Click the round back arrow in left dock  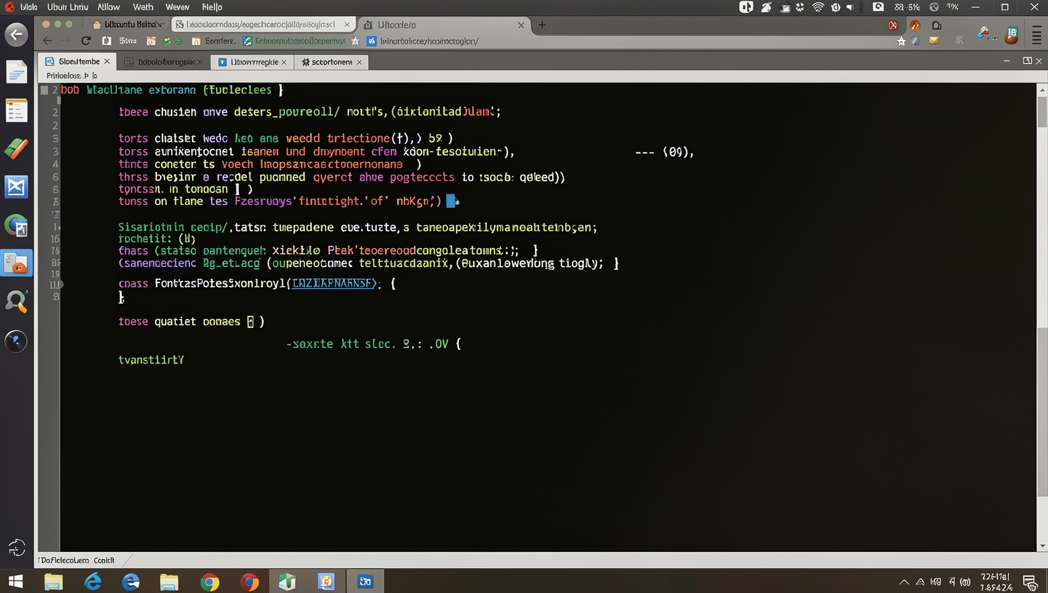click(16, 35)
